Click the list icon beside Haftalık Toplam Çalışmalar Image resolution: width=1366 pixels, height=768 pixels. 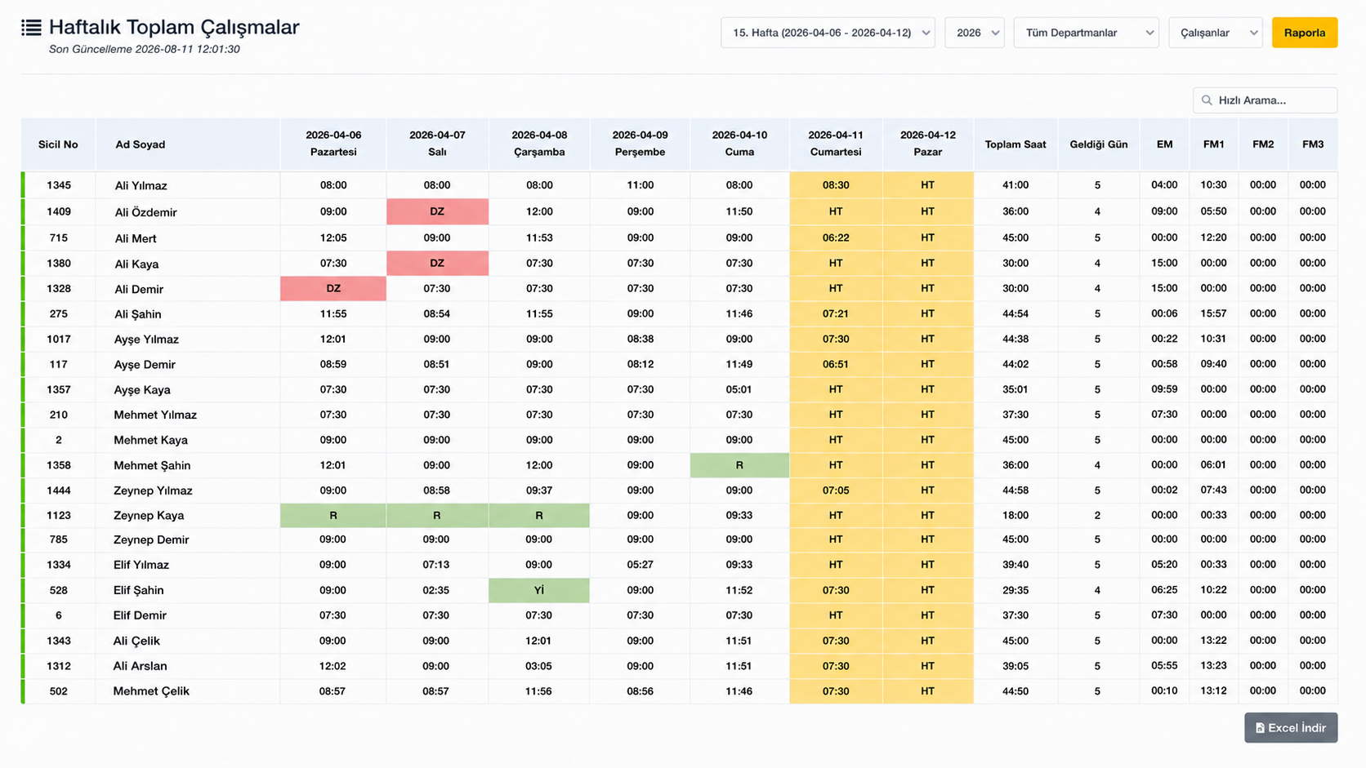(x=31, y=28)
